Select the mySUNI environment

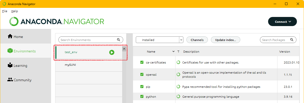pos(89,65)
